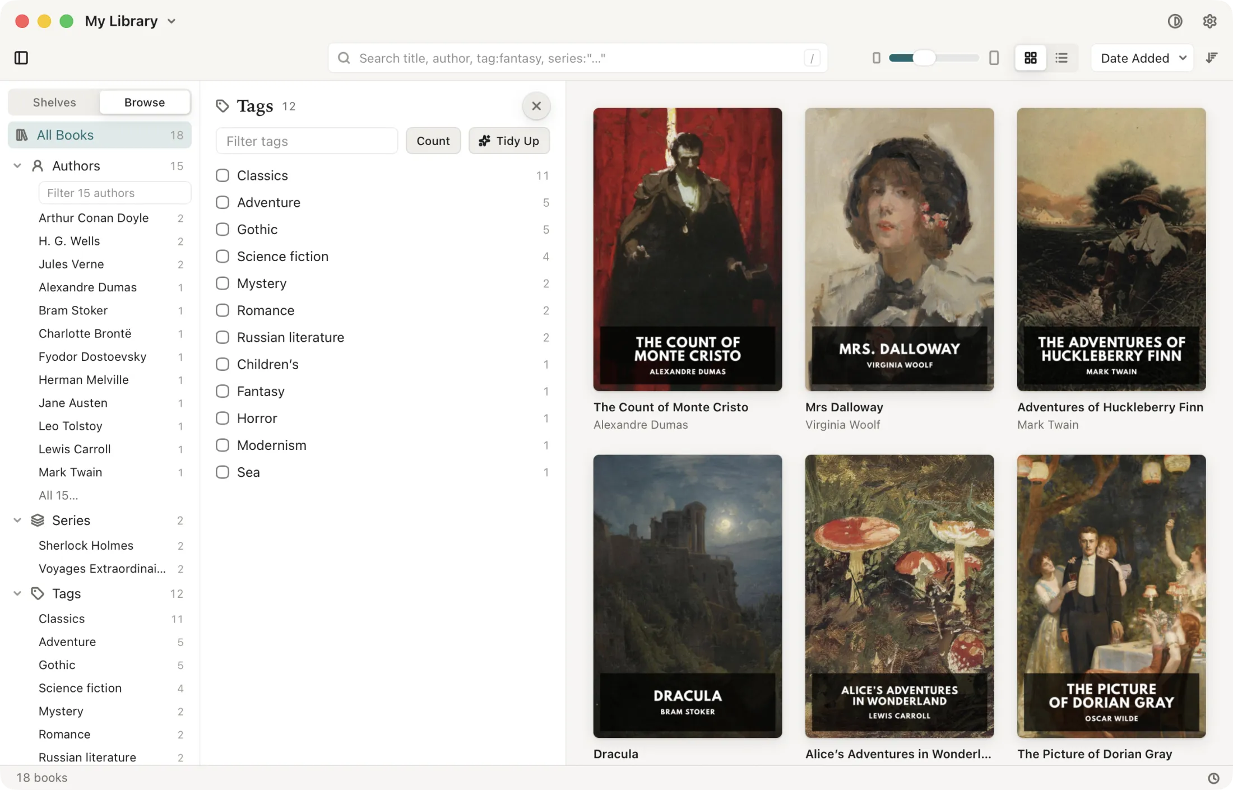Viewport: 1233px width, 790px height.
Task: Open the My Library dropdown
Action: 131,21
